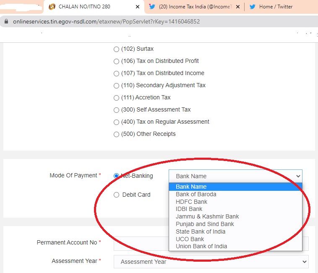318x273 pixels.
Task: Close the CHALAN NO/ITNO 280 tab
Action: (138, 7)
